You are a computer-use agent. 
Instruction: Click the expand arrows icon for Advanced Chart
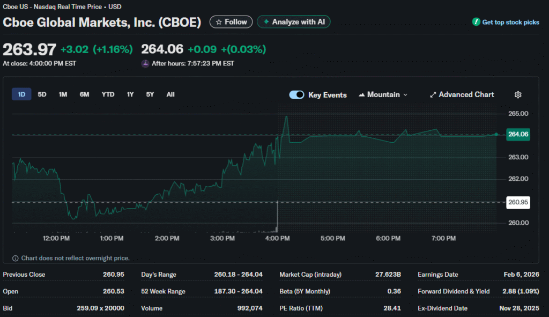click(x=433, y=95)
